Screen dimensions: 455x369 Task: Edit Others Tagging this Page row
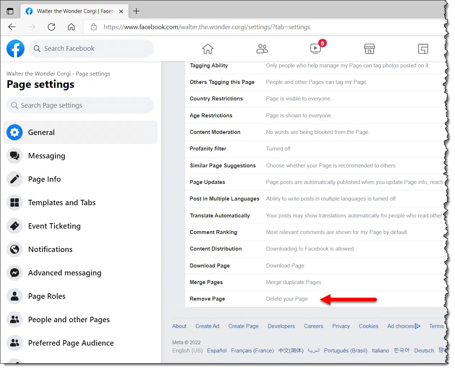coord(315,82)
